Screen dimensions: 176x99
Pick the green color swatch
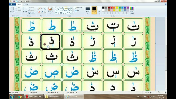(x=120, y=8)
